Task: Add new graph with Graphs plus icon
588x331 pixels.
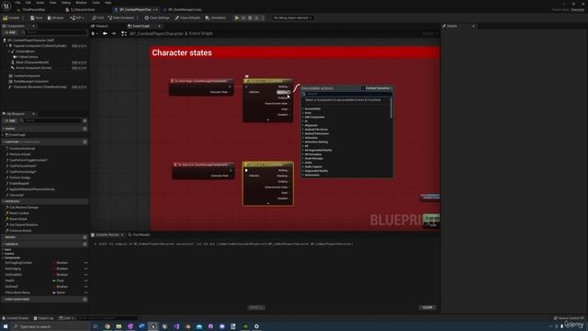Action: pyautogui.click(x=85, y=129)
